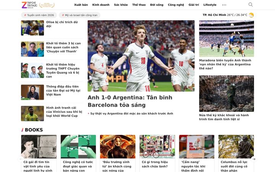Open Nửa thế kỷ khắc khoải headline
Viewport: 275px width, 172px height.
click(224, 117)
